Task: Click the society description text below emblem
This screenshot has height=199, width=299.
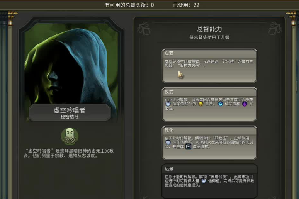Action: click(x=69, y=153)
